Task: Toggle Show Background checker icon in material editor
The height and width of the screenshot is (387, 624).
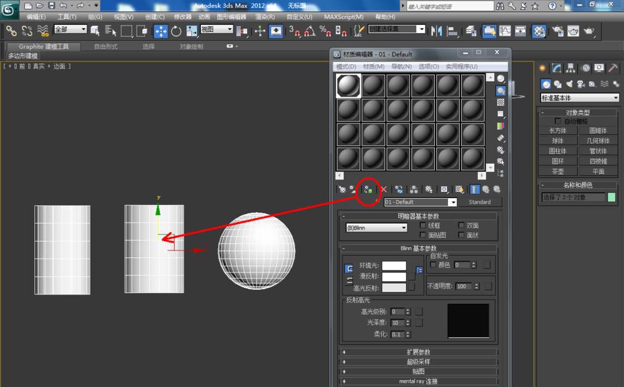Action: tap(500, 102)
